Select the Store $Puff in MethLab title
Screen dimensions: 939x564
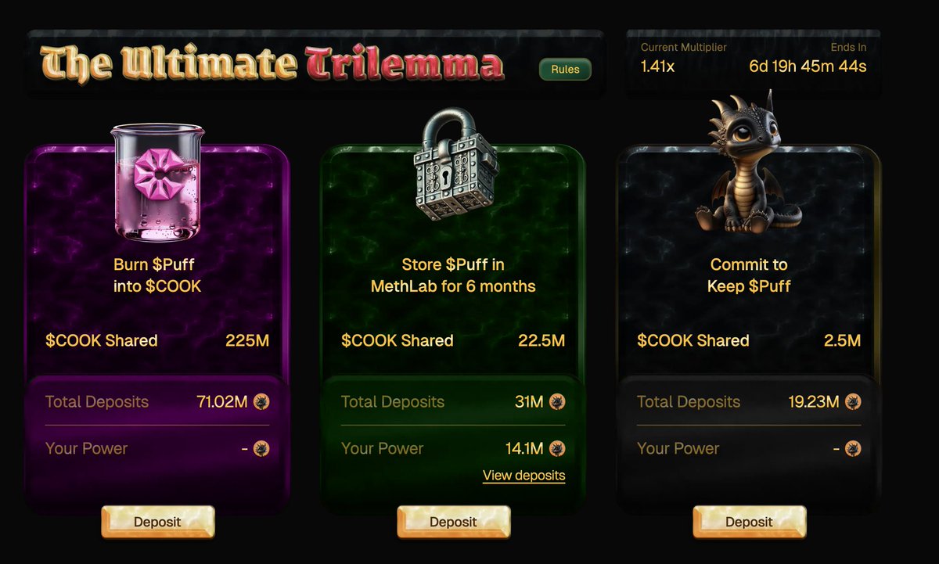453,275
